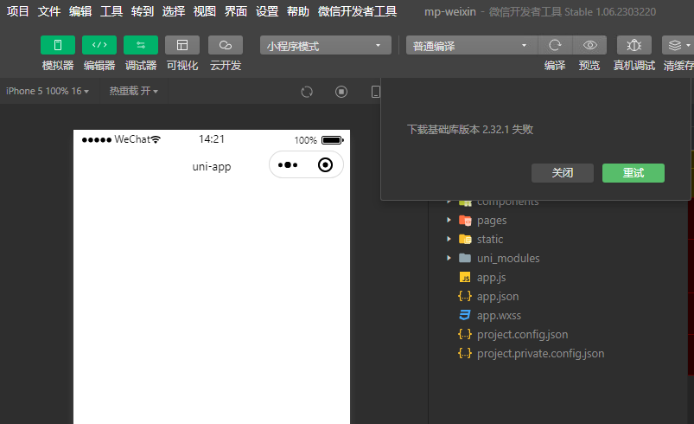This screenshot has width=694, height=424.
Task: Select the uni_modules folder
Action: click(x=508, y=259)
